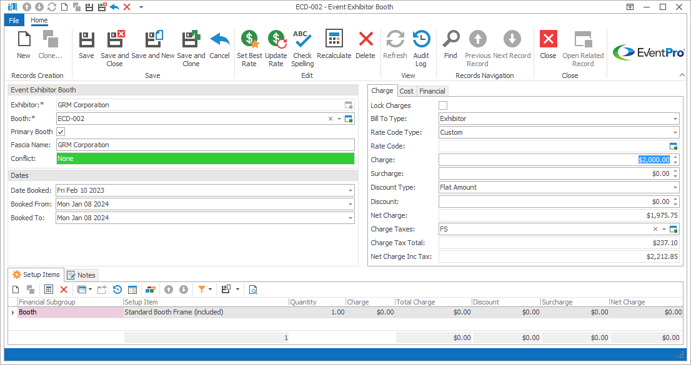
Task: Click the calculator icon in setup items toolbar
Action: 49,290
